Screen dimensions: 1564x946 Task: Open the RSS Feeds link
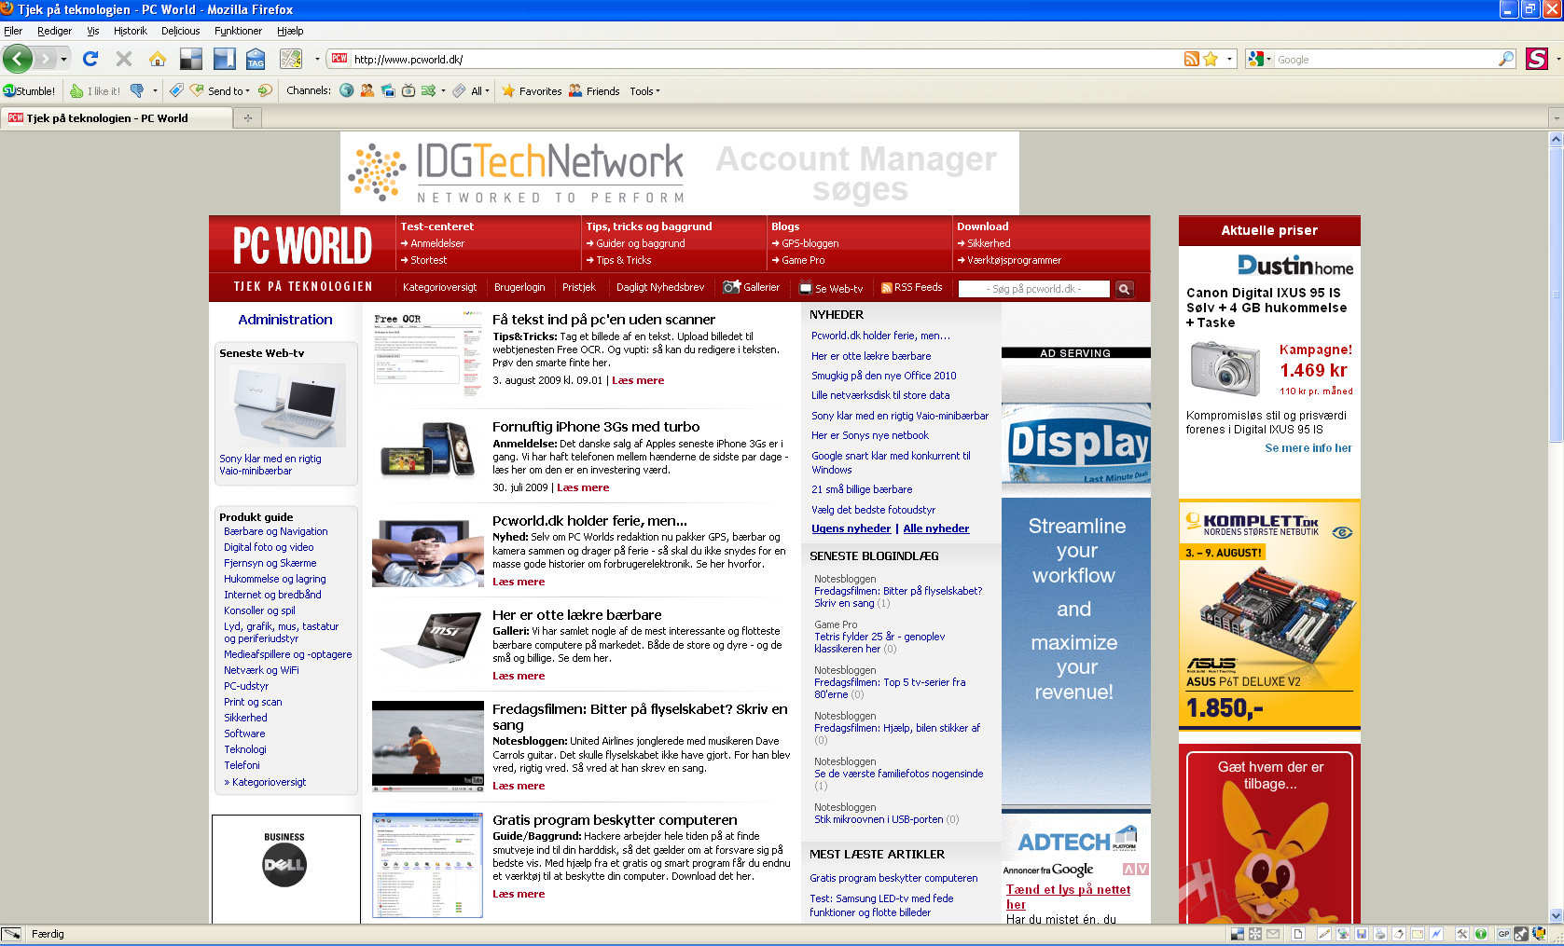(911, 287)
